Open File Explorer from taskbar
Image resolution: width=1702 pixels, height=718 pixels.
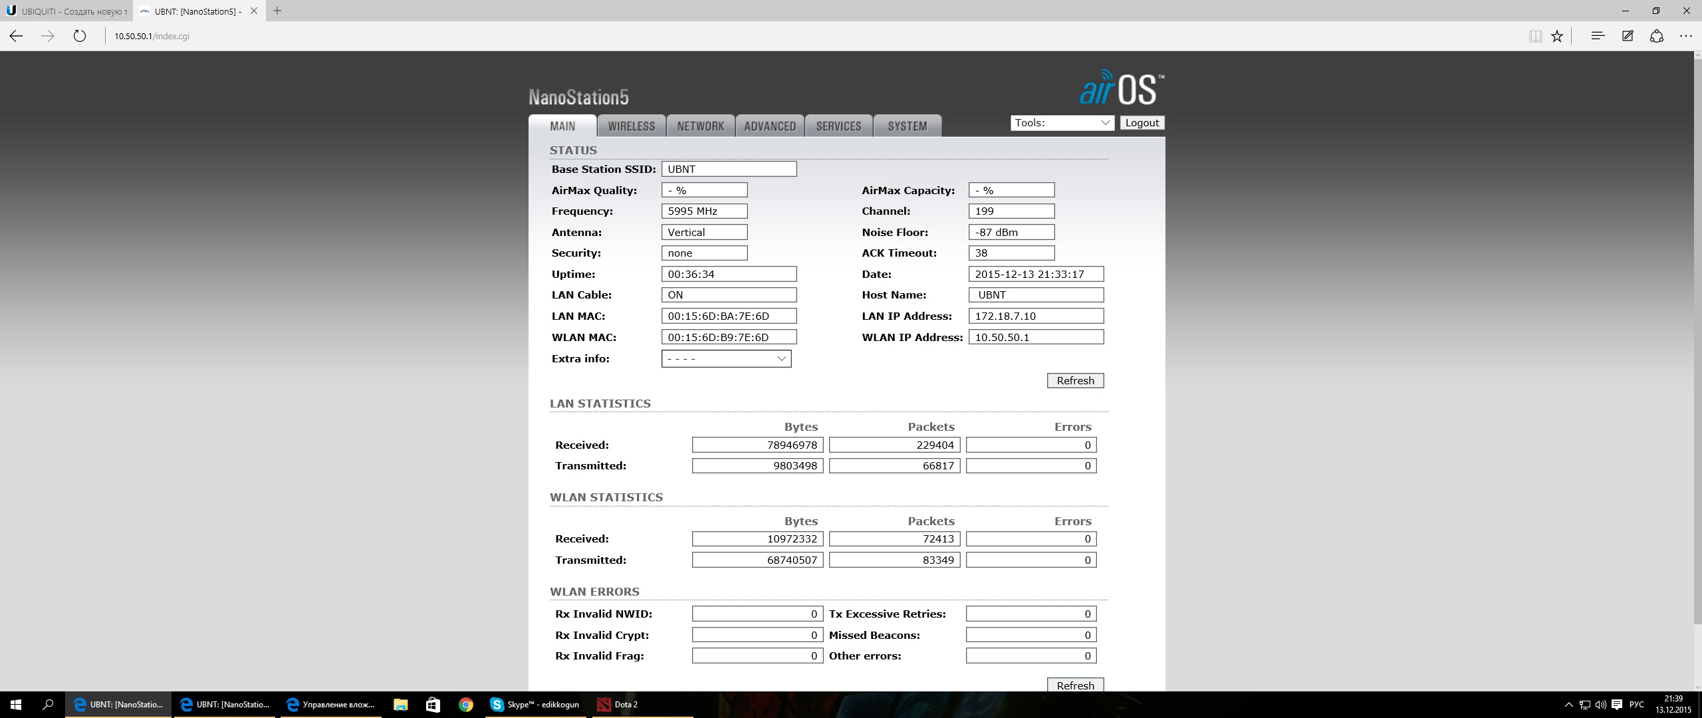pos(400,704)
